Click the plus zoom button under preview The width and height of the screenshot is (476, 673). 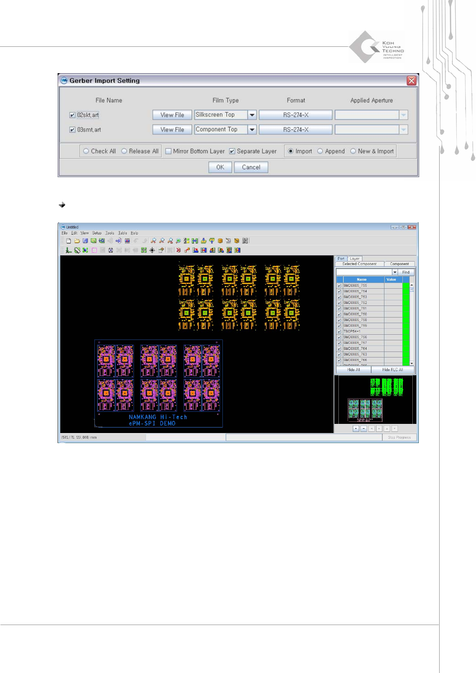pyautogui.click(x=356, y=428)
